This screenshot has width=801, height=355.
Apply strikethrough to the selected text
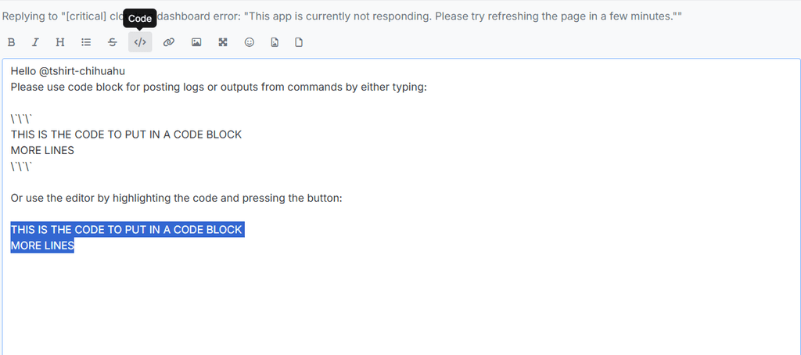pyautogui.click(x=113, y=42)
